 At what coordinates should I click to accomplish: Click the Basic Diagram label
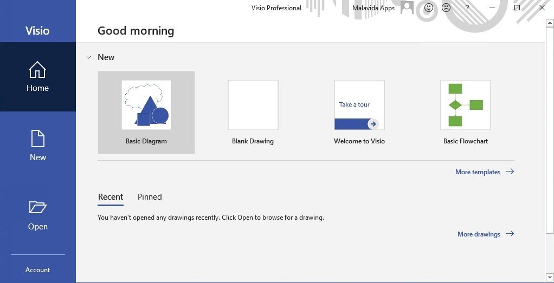pyautogui.click(x=146, y=141)
